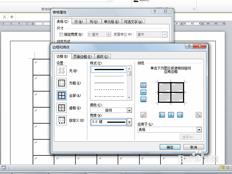The width and height of the screenshot is (232, 174).
Task: Cancel with the 取消 button
Action: (194, 147)
